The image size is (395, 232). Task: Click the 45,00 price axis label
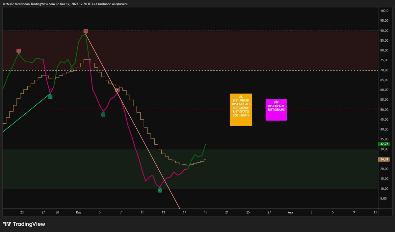point(384,119)
